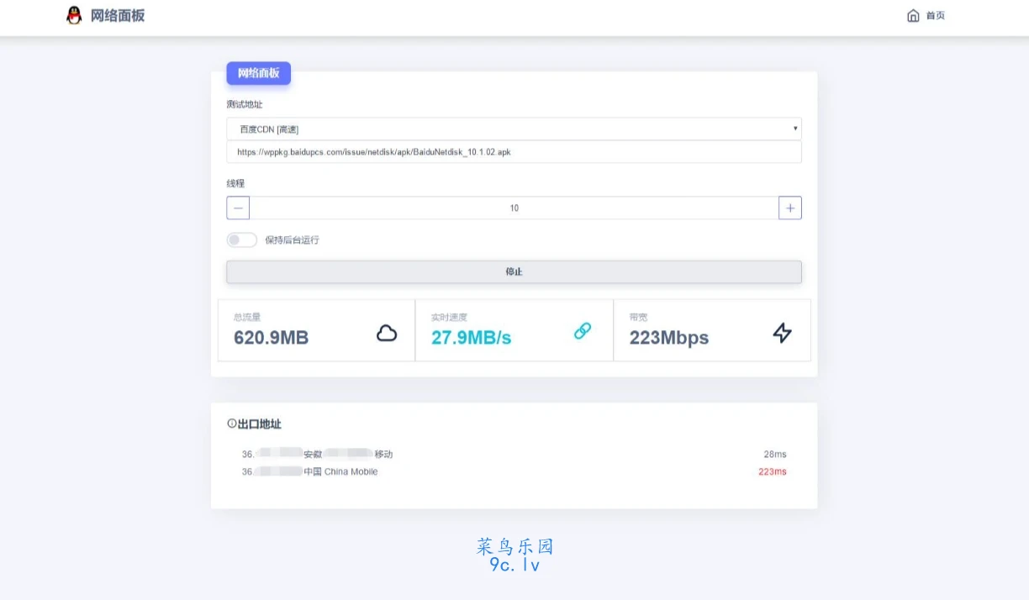Click the lightning bolt icon in 带宽 card

coord(783,333)
